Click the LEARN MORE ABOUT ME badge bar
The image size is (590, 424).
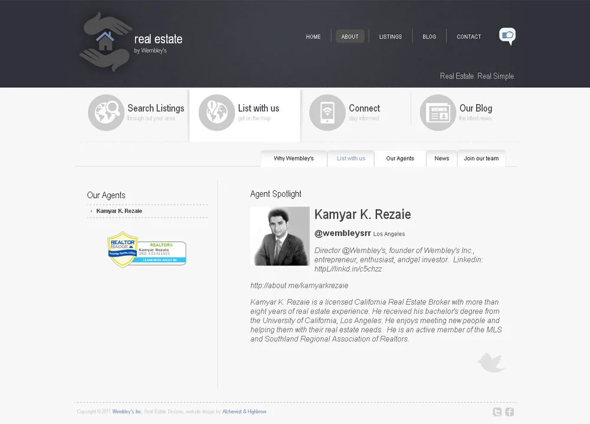[160, 260]
